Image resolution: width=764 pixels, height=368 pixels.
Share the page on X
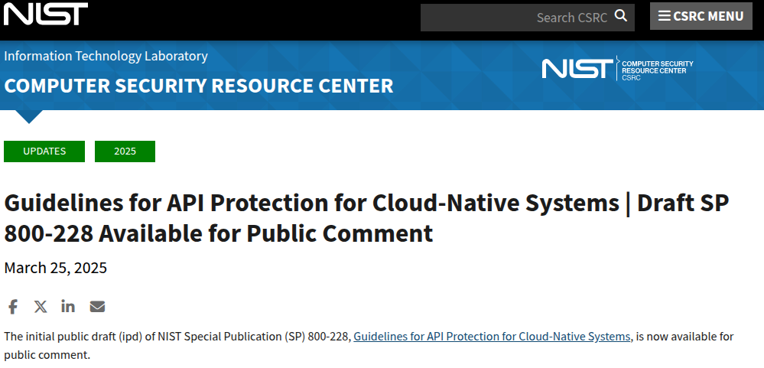(x=41, y=307)
